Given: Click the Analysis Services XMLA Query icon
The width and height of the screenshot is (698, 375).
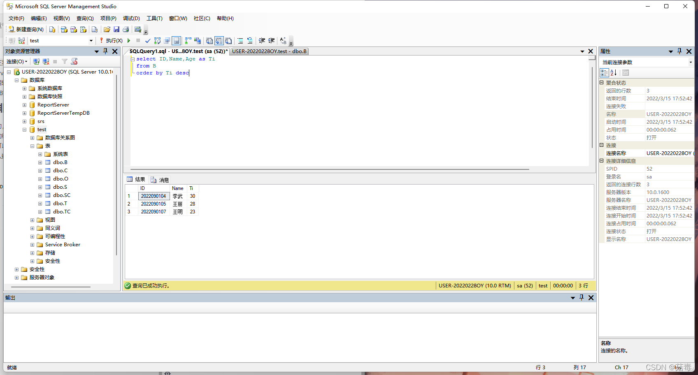Looking at the screenshot, I should 83,29.
